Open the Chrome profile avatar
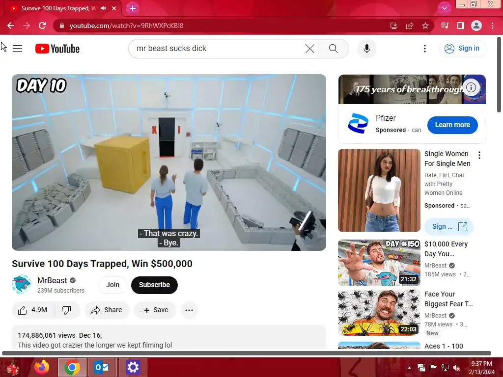503x377 pixels. pyautogui.click(x=476, y=26)
